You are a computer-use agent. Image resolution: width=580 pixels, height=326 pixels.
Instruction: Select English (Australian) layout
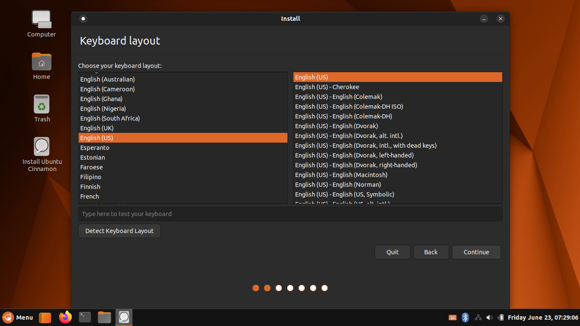(183, 79)
